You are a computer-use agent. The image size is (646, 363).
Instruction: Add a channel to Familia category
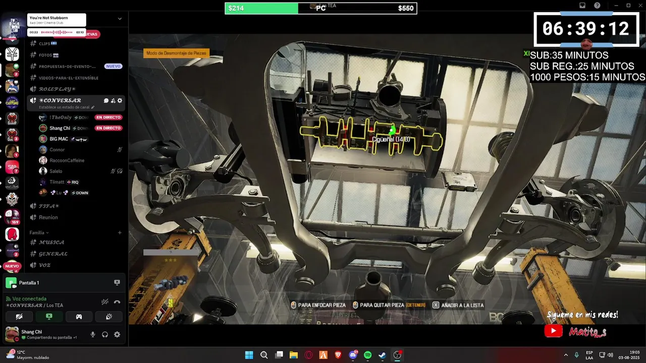click(120, 232)
